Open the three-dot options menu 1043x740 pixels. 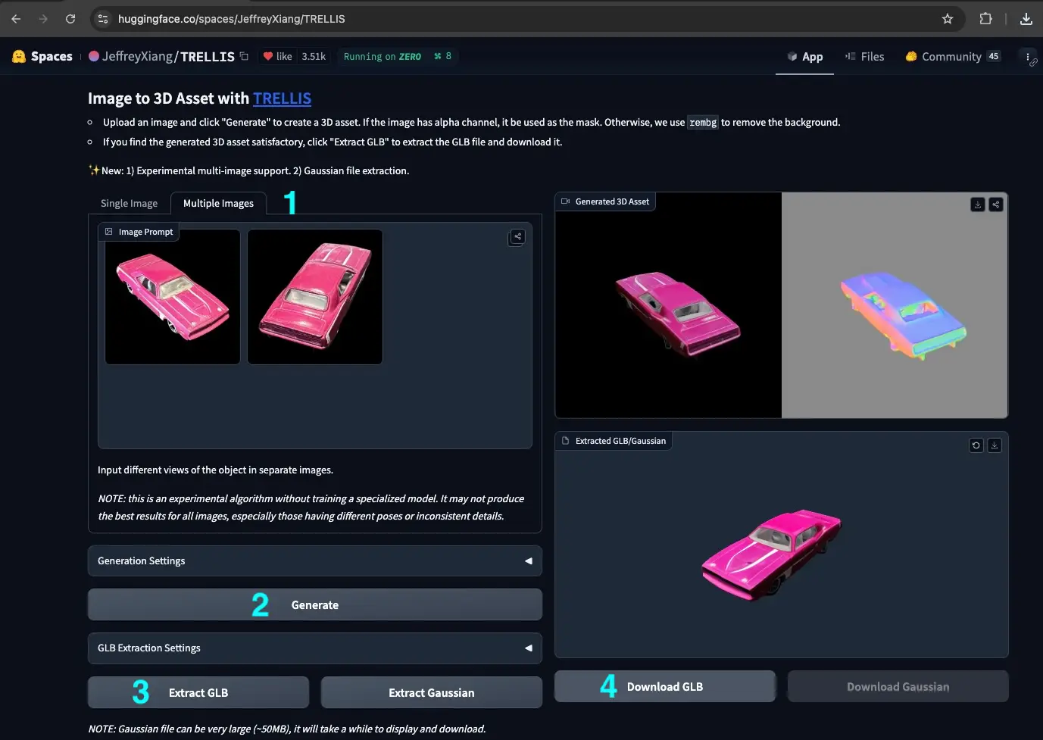tap(1028, 56)
